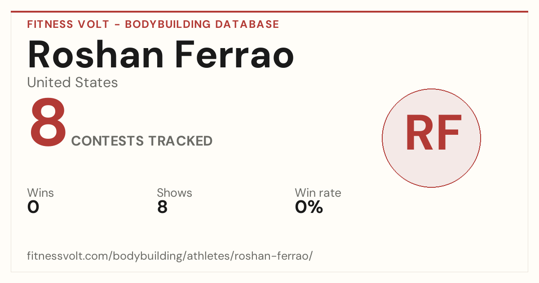539x283 pixels.
Task: Click the 0% win rate value
Action: (309, 207)
